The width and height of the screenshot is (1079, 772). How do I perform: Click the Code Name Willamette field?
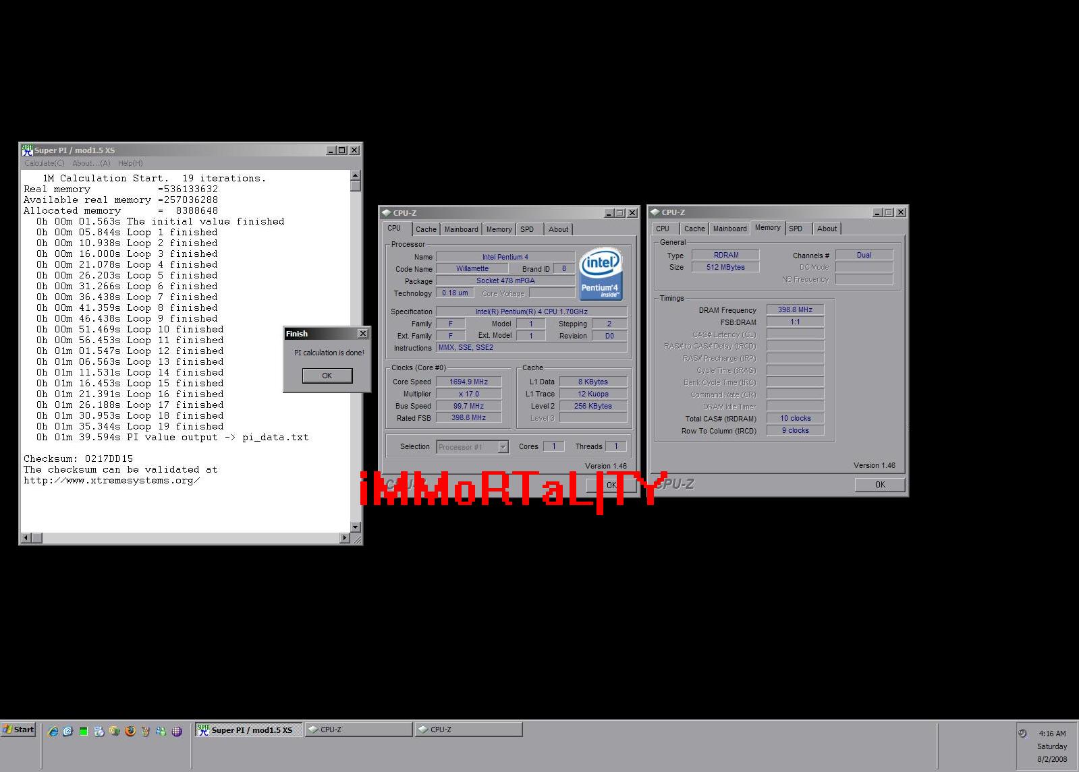pyautogui.click(x=472, y=268)
